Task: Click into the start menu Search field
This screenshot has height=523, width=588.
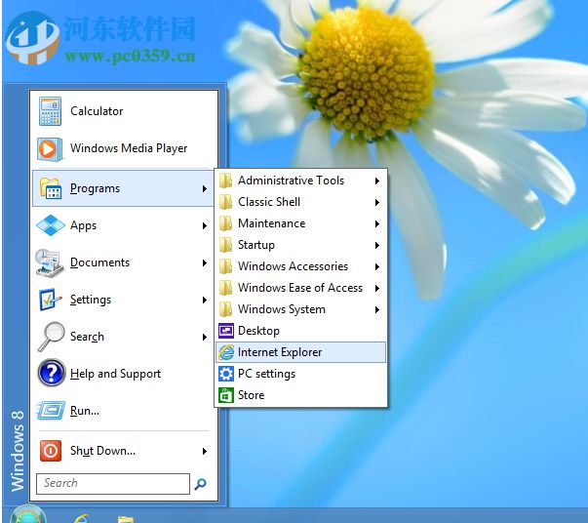Action: (x=113, y=484)
